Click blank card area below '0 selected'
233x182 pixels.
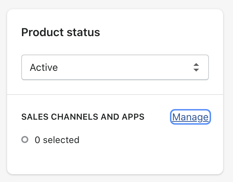[115, 160]
